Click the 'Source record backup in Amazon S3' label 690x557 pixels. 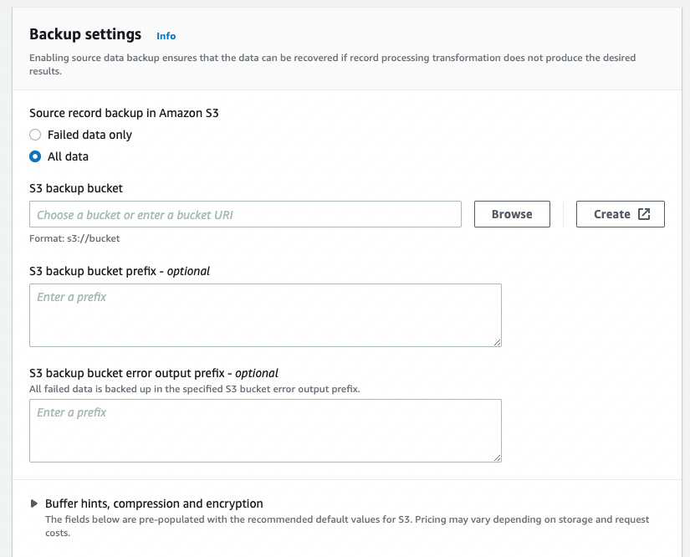124,113
